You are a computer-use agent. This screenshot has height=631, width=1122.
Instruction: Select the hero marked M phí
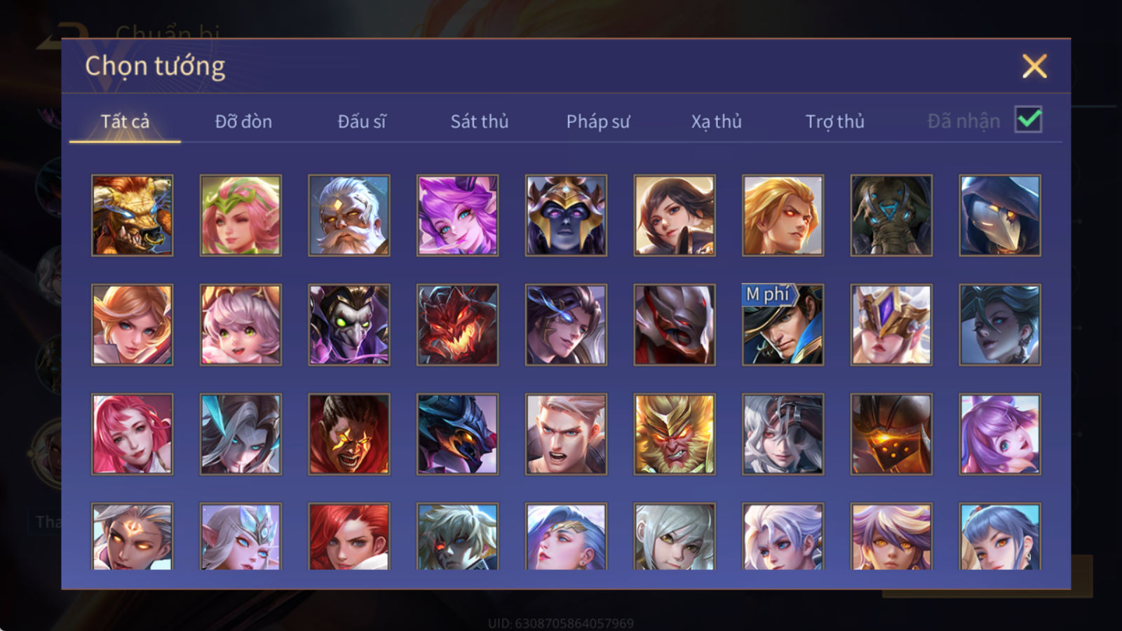[x=783, y=325]
